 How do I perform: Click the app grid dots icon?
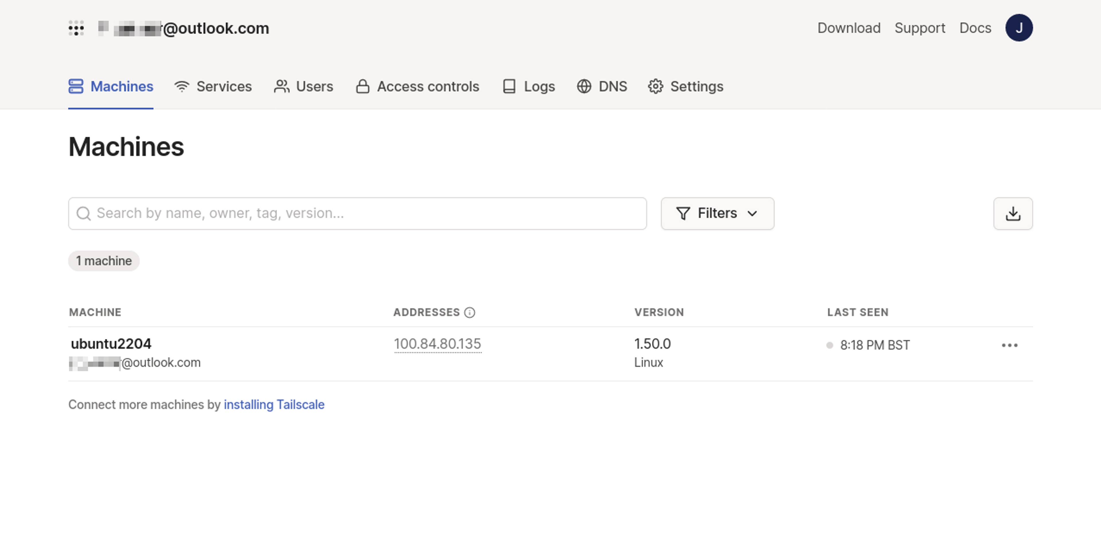click(x=76, y=28)
